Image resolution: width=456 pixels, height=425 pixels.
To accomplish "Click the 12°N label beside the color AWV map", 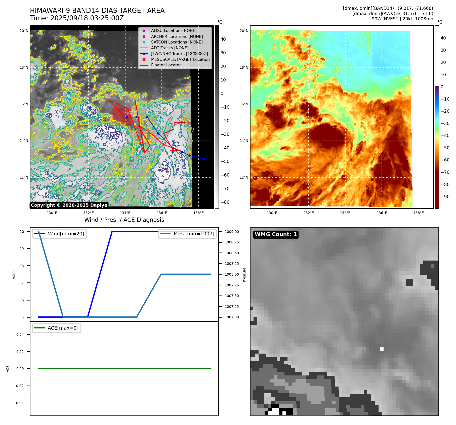I will [x=244, y=177].
